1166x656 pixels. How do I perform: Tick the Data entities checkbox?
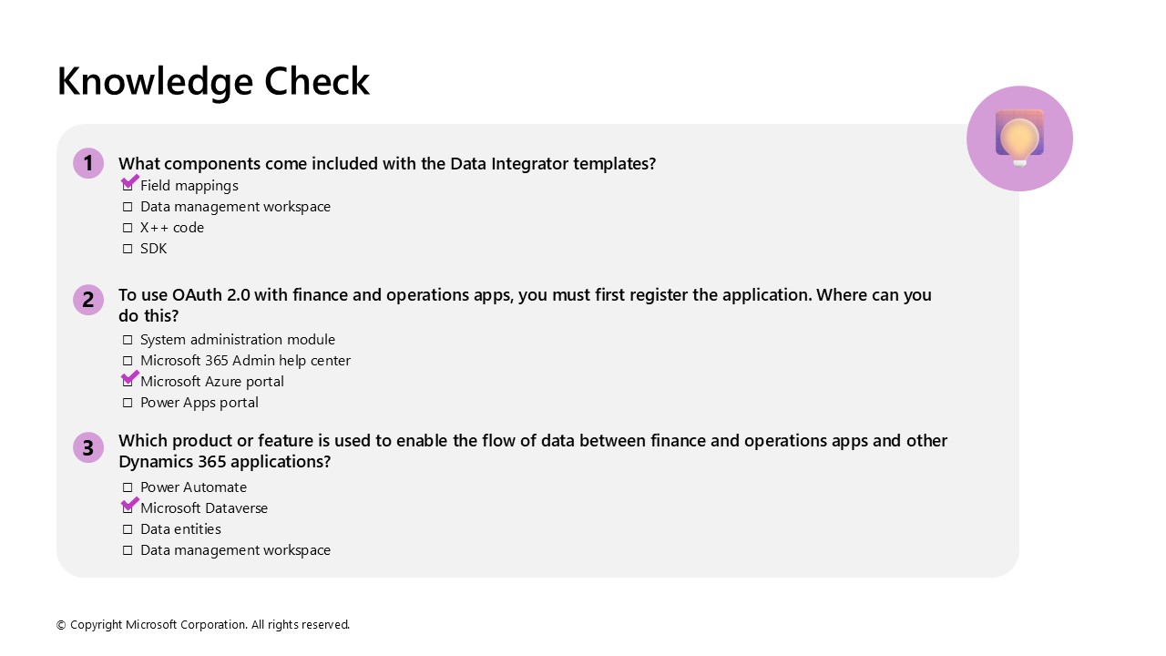pyautogui.click(x=128, y=529)
